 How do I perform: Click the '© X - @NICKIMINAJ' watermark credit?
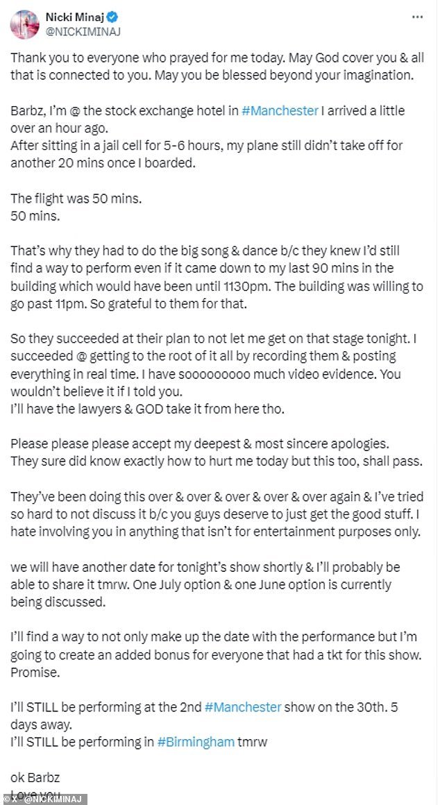[x=37, y=799]
